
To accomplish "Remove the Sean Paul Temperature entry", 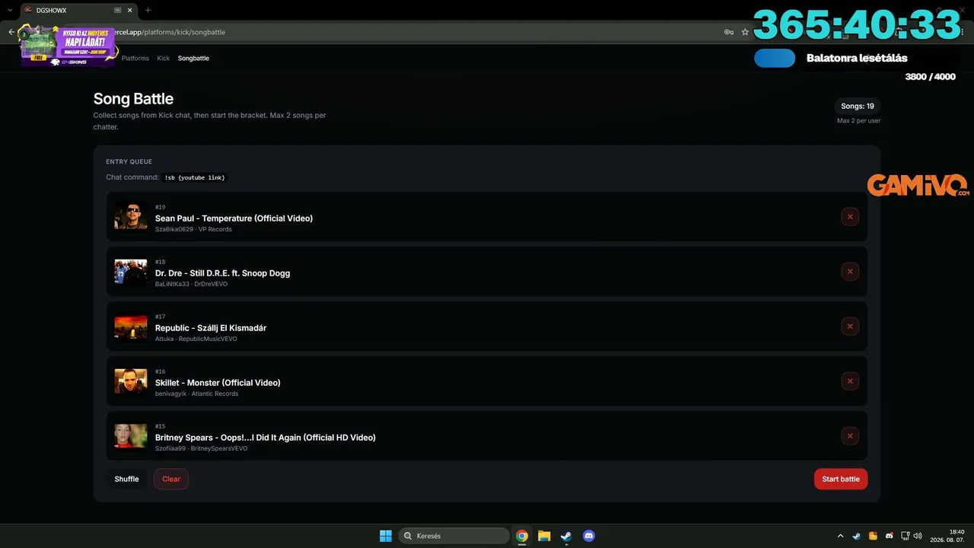I will [x=850, y=217].
